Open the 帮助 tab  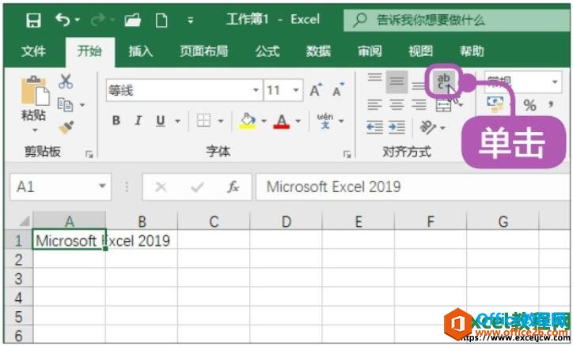(472, 51)
